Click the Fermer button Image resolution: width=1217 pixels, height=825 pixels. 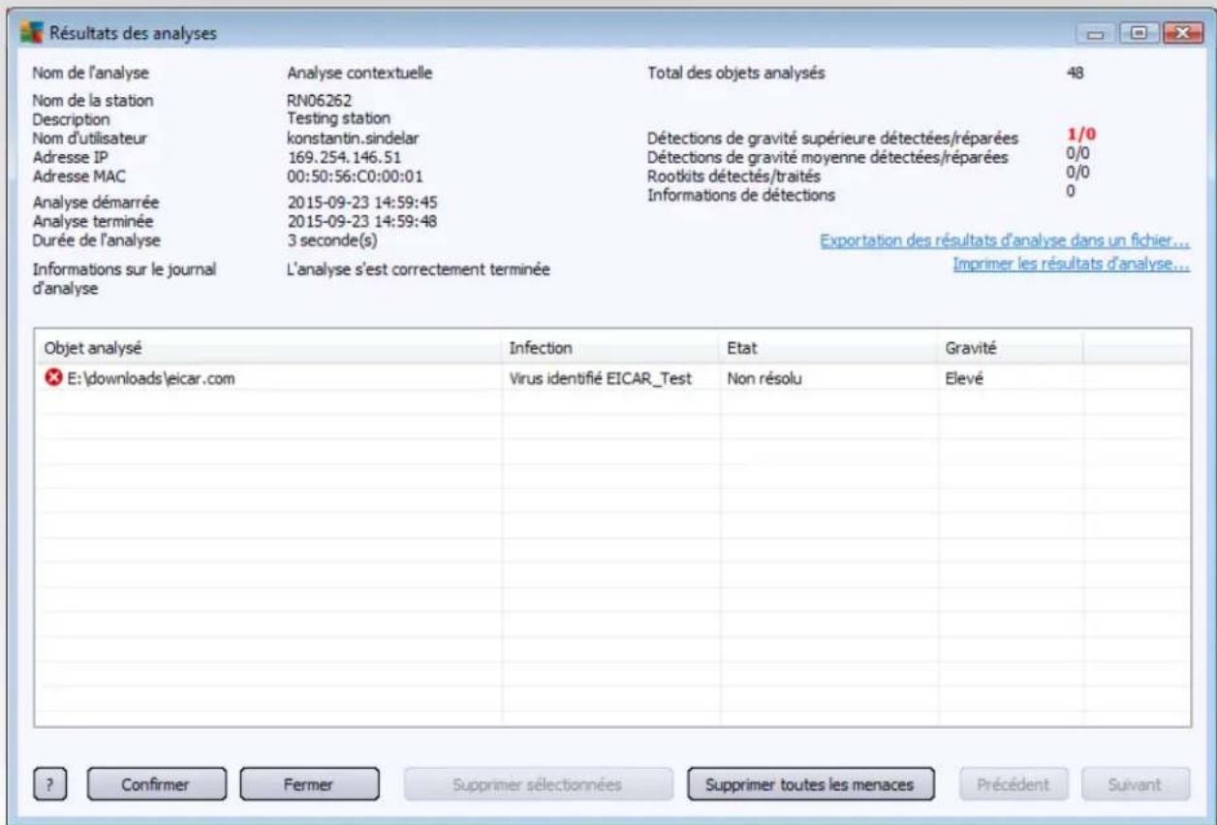pyautogui.click(x=308, y=785)
